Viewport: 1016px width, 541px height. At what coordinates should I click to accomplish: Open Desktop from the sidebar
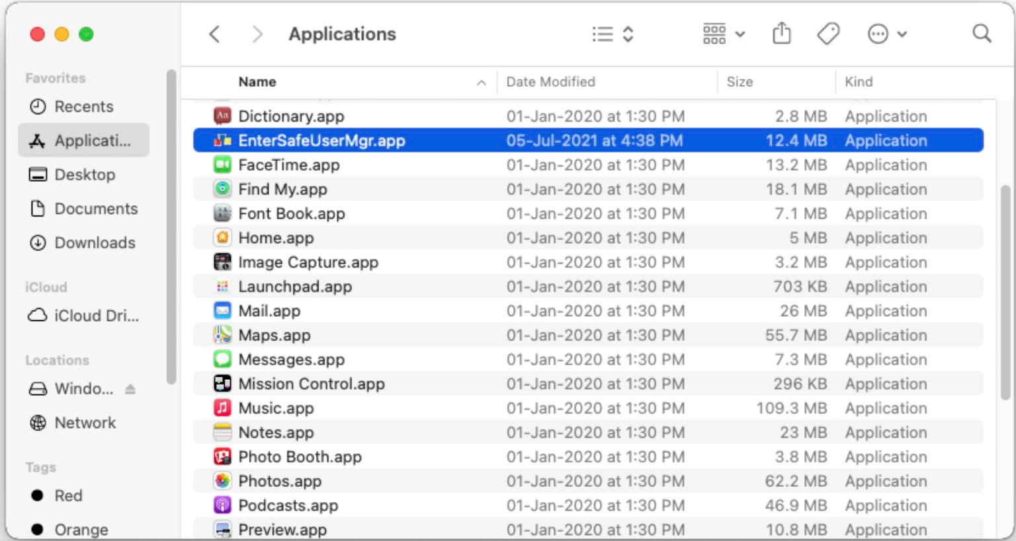point(84,174)
